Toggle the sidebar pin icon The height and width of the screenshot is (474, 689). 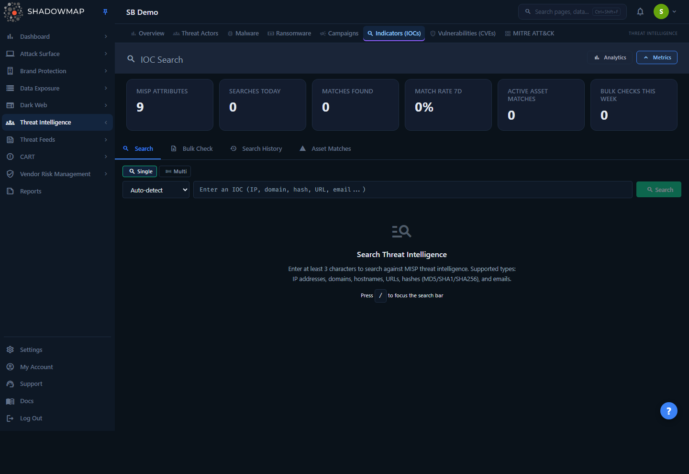pos(105,12)
